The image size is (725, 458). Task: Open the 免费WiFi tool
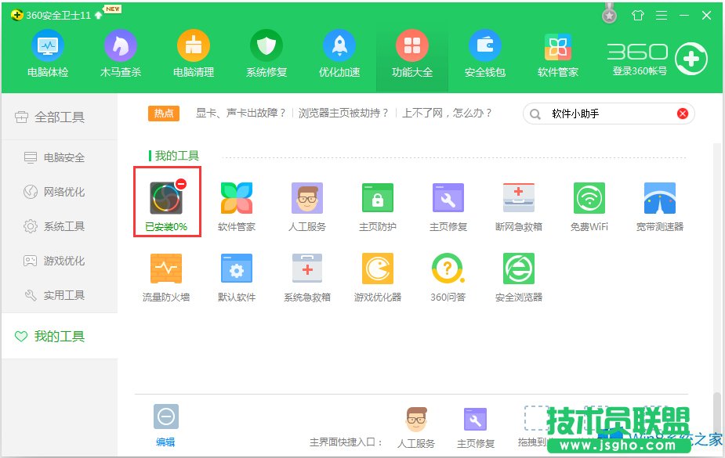click(589, 200)
